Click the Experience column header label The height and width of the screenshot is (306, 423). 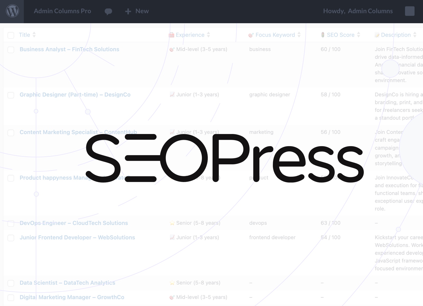[x=190, y=35]
